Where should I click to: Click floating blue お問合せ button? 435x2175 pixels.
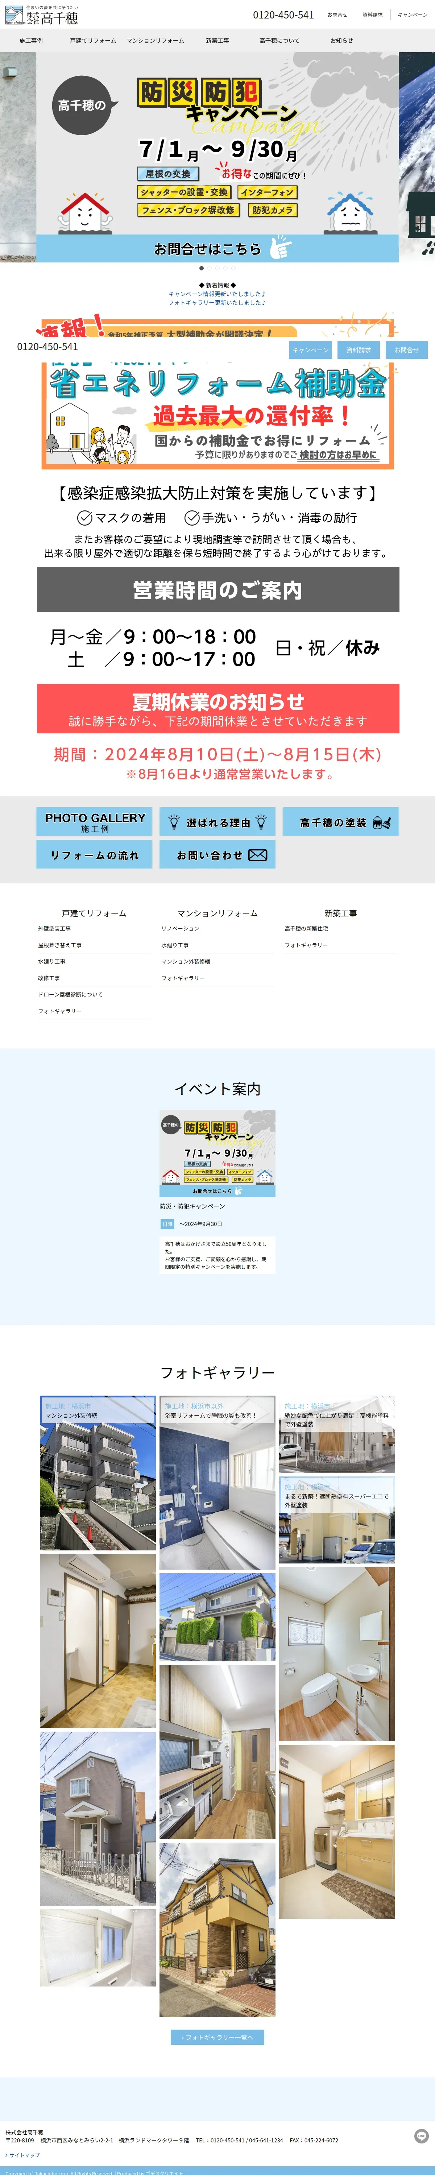406,349
